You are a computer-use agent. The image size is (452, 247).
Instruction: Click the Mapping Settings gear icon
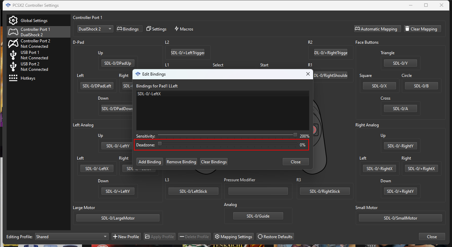click(x=217, y=236)
